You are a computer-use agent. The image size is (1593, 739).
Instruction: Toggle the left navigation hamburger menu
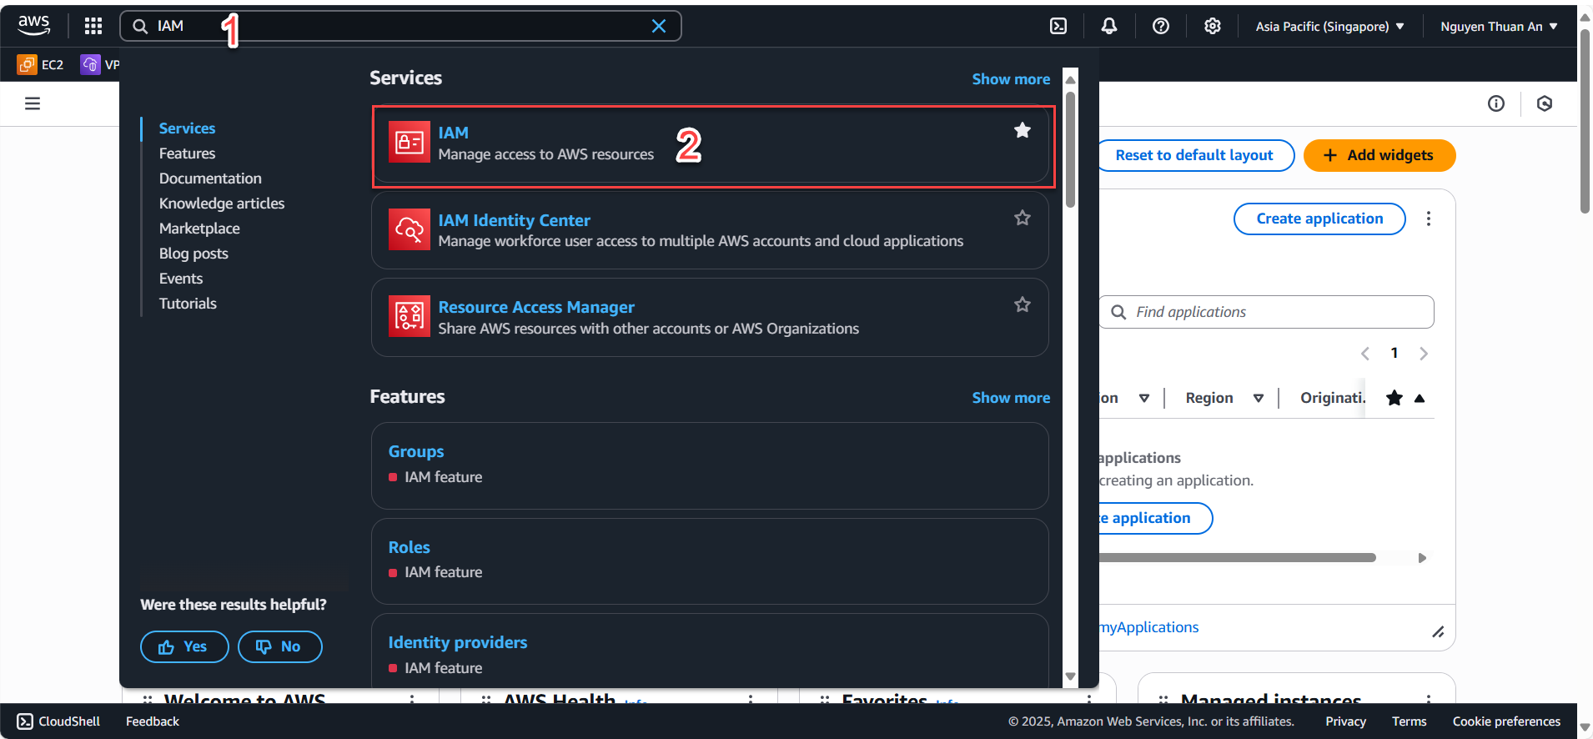[x=33, y=103]
